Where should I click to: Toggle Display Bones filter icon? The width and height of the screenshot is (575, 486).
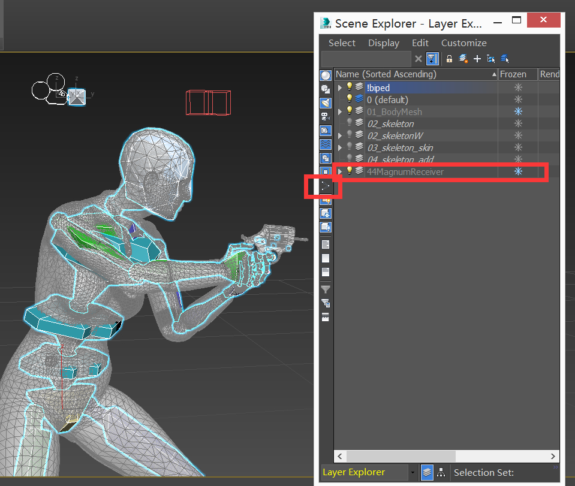[x=326, y=186]
